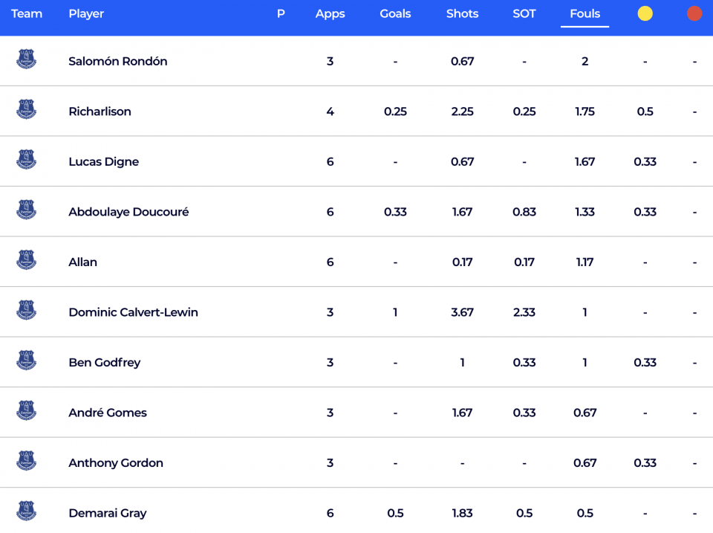The width and height of the screenshot is (713, 533).
Task: Sort the table by Fouls
Action: coord(585,13)
